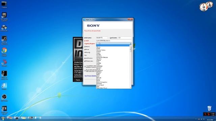Click the Windows Start button
The image size is (216, 121).
point(3,119)
